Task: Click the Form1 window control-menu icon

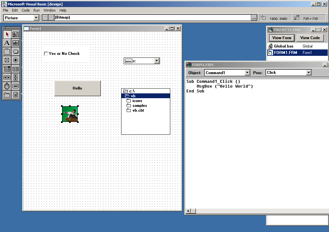Action: coord(26,29)
